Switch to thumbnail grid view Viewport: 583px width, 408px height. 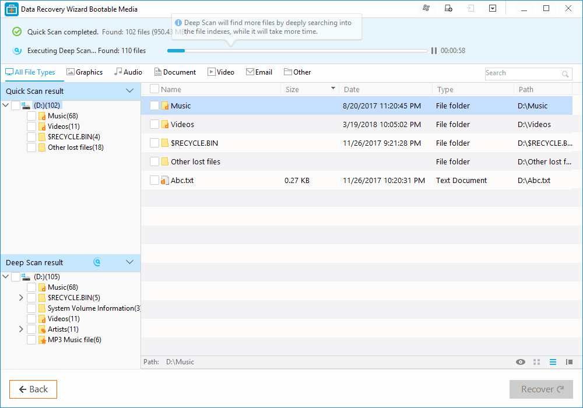tap(537, 362)
